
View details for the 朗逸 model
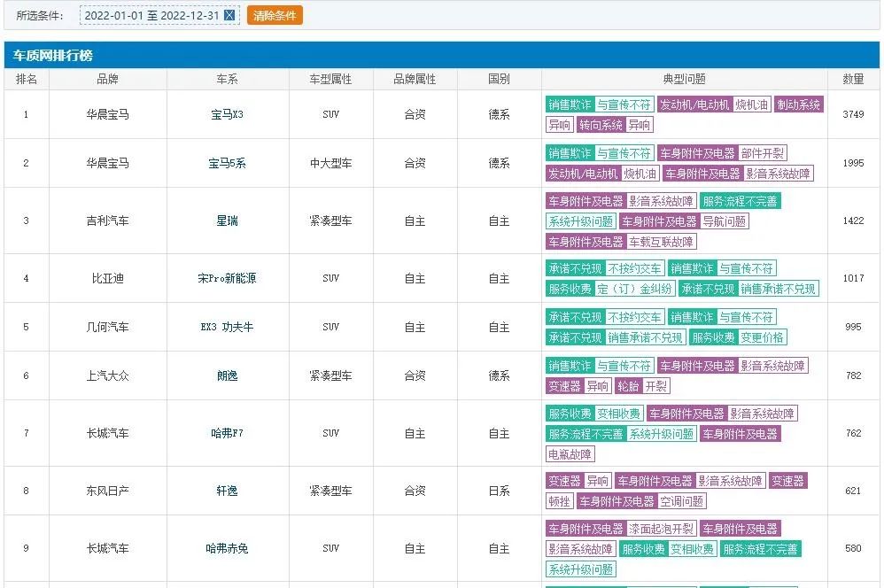click(x=227, y=375)
